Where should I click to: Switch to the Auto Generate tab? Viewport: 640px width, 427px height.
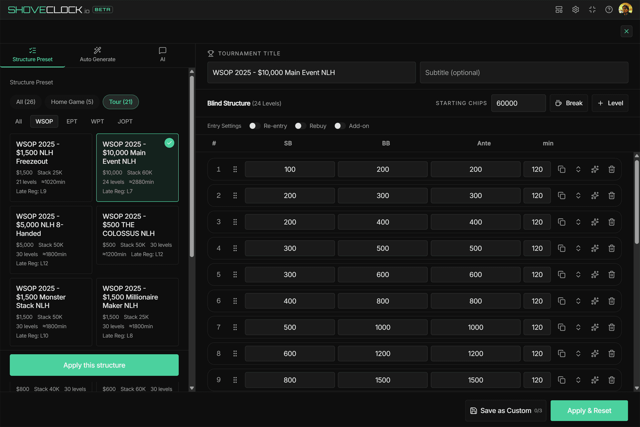97,55
